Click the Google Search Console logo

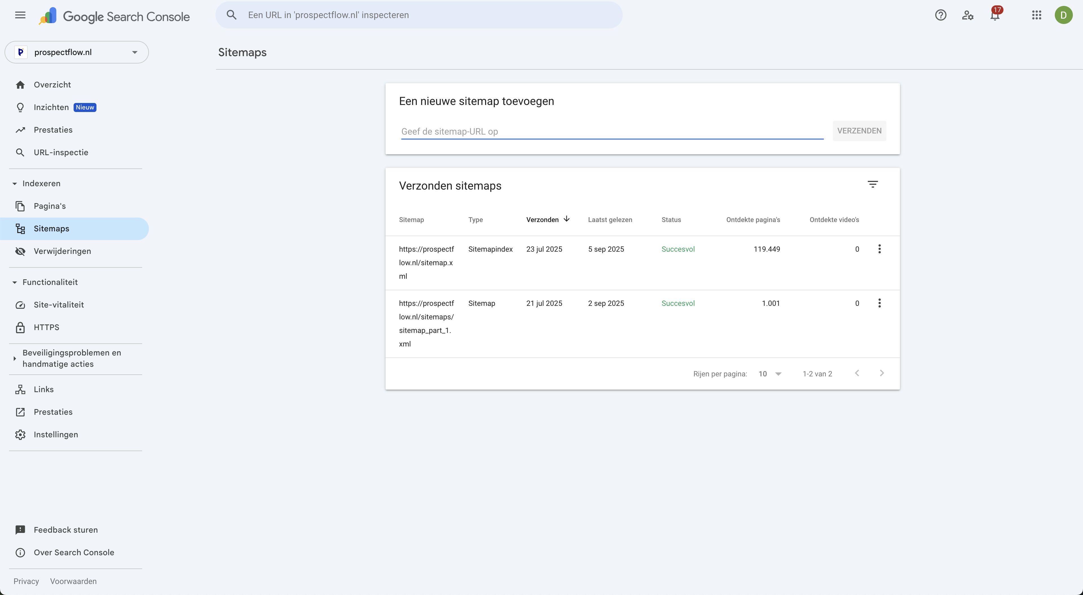(114, 16)
